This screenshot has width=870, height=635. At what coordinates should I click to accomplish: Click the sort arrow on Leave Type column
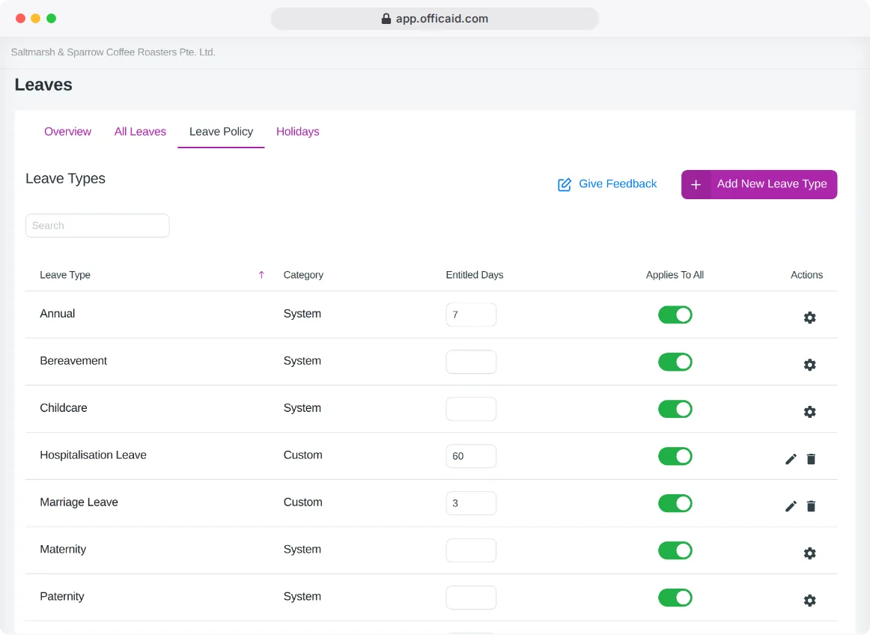pyautogui.click(x=261, y=275)
